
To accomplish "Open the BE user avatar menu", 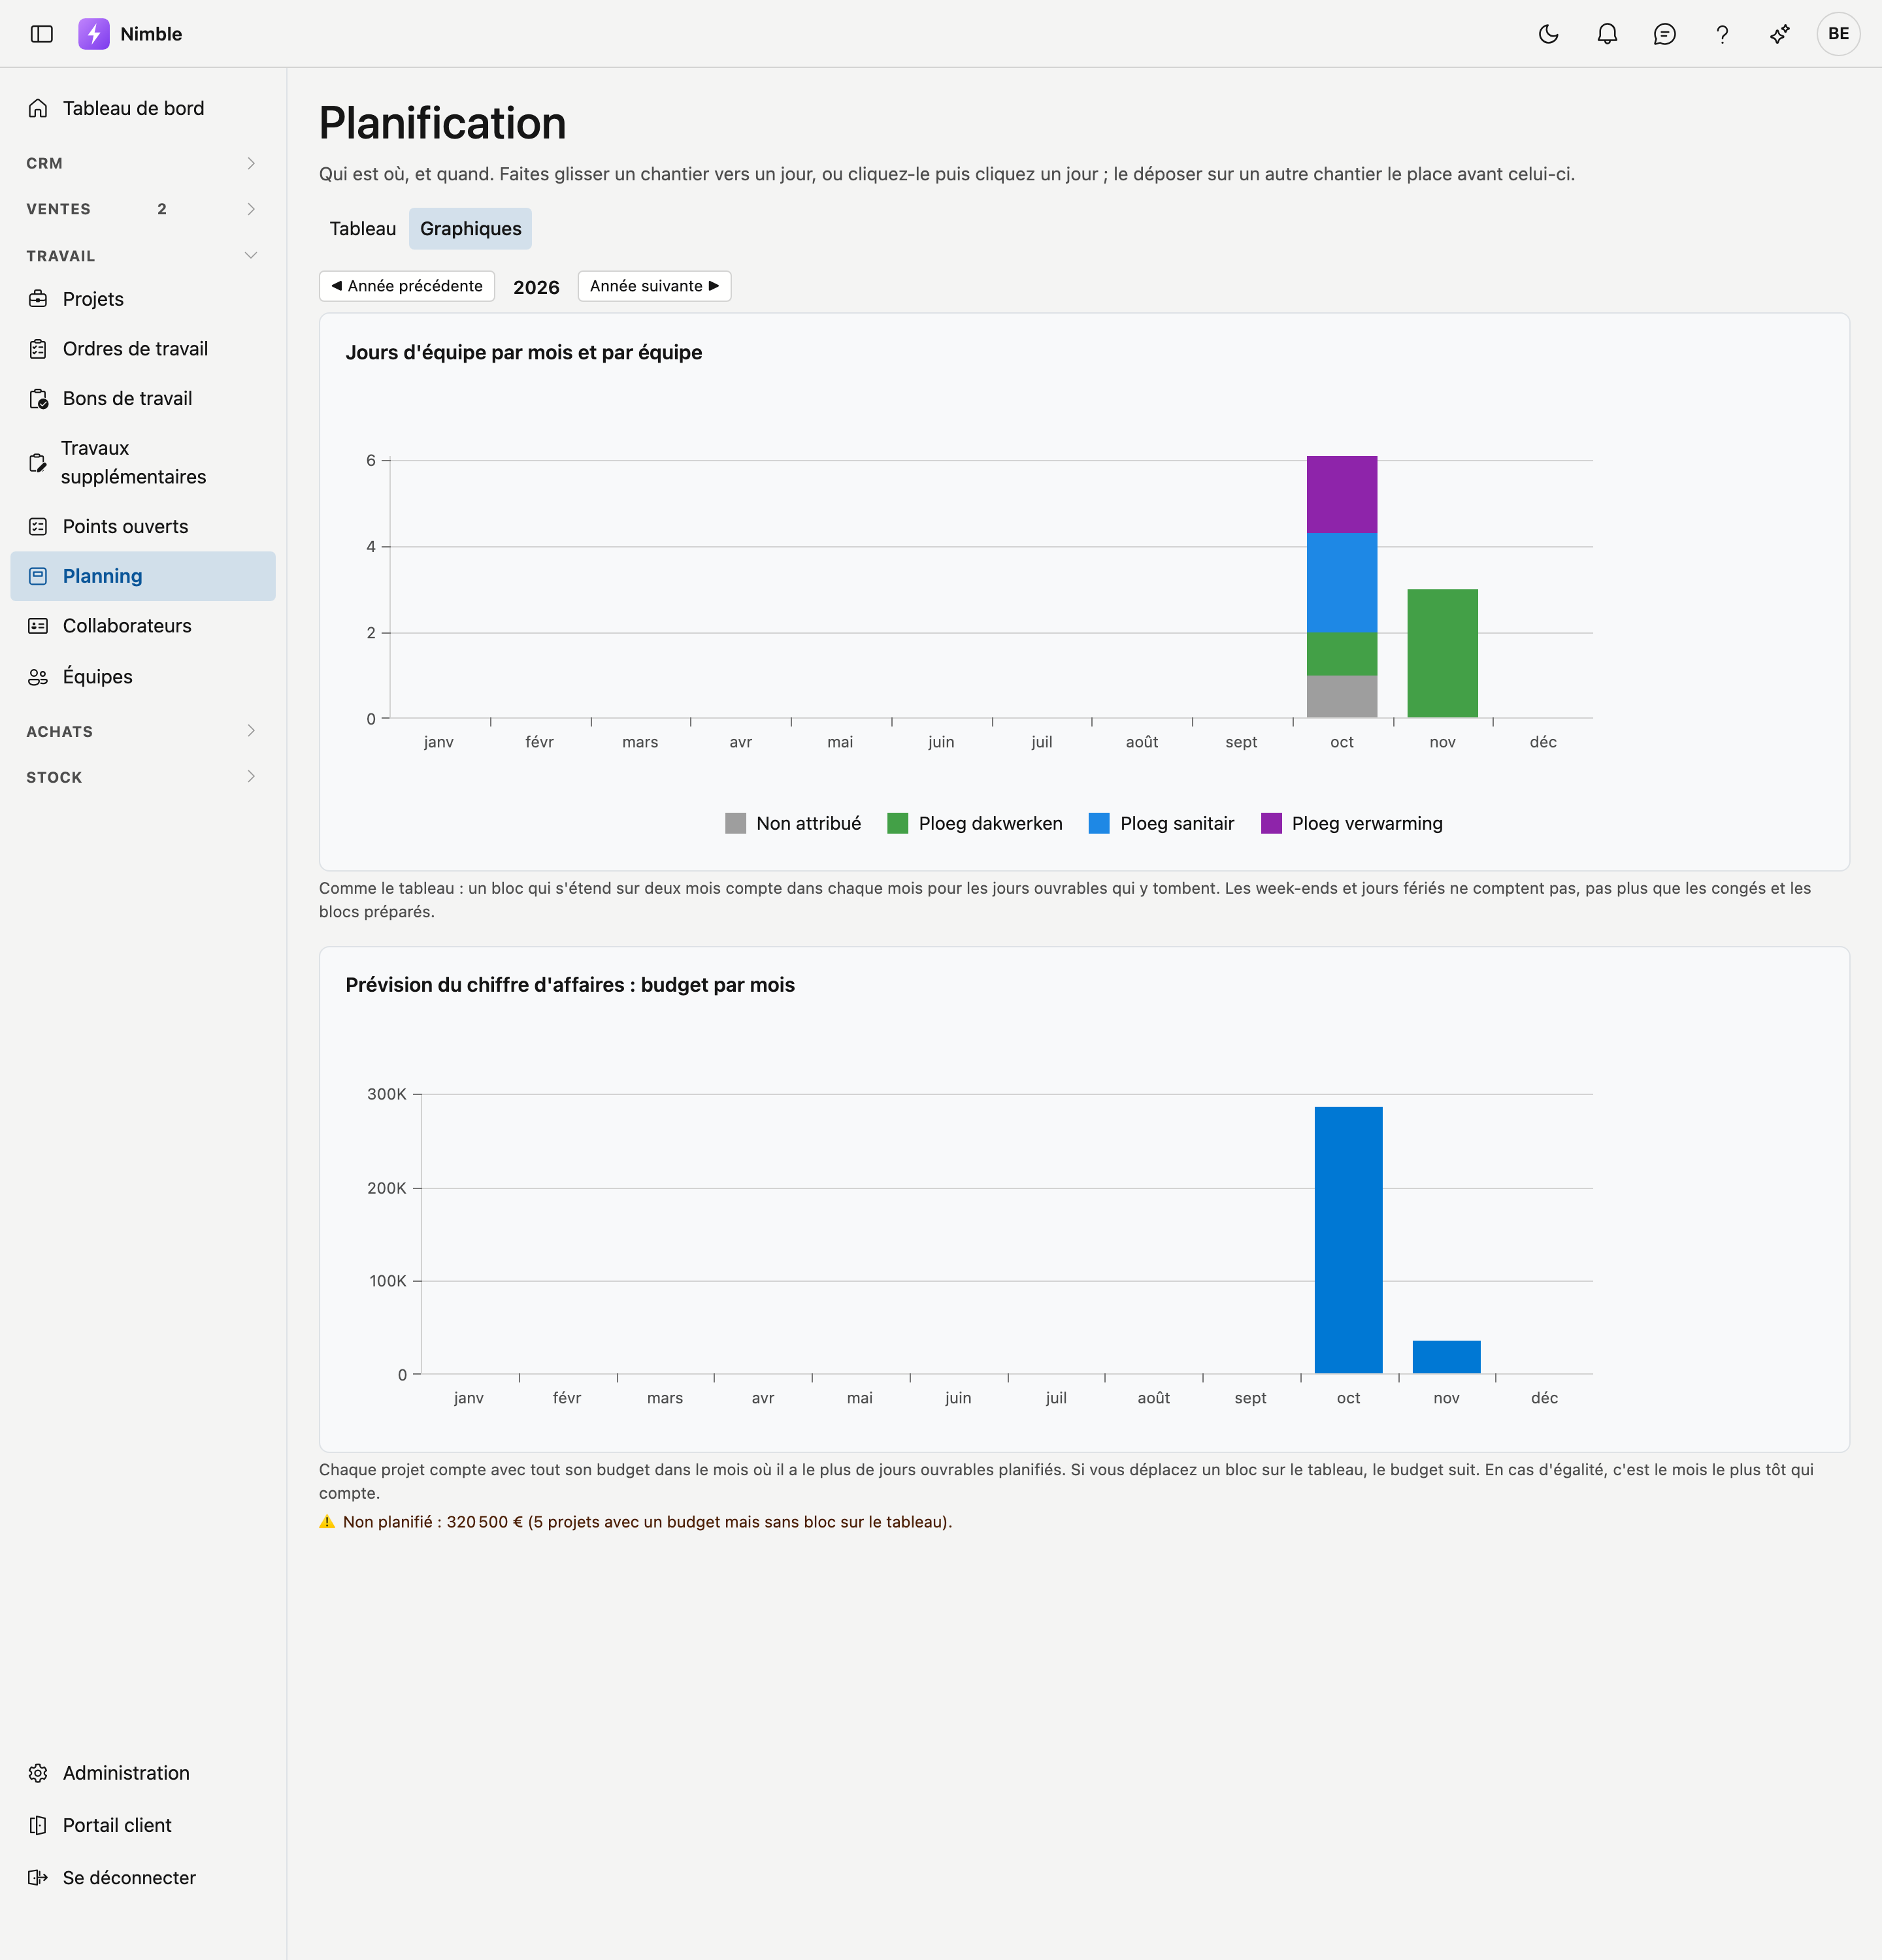I will pos(1838,34).
